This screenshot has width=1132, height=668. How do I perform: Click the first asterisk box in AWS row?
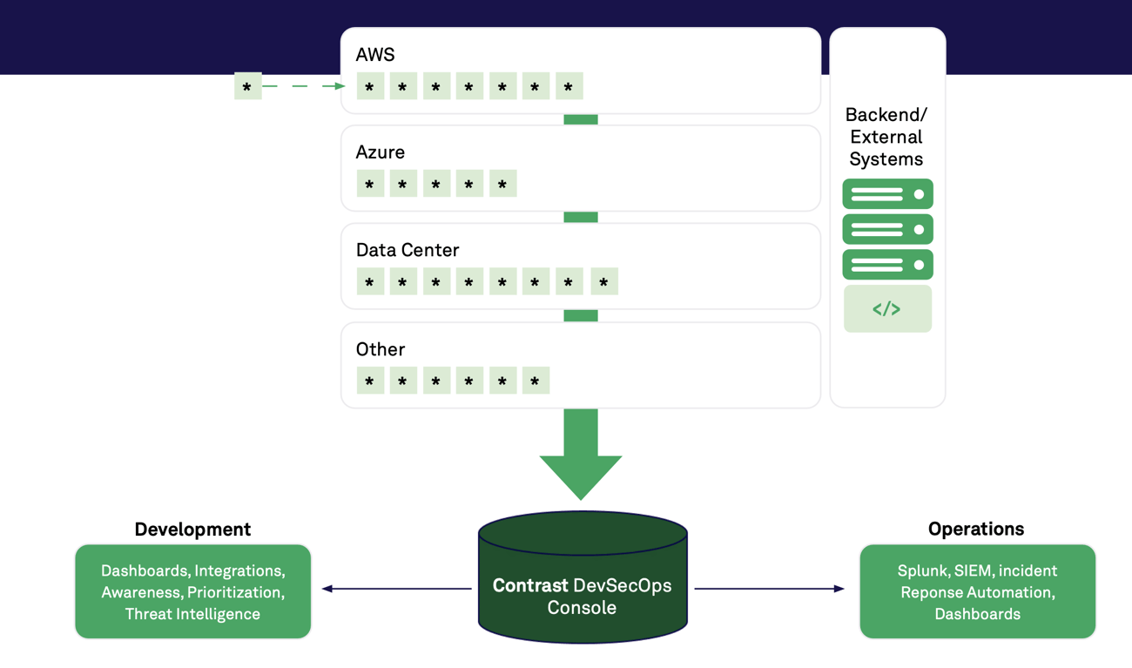pyautogui.click(x=370, y=86)
